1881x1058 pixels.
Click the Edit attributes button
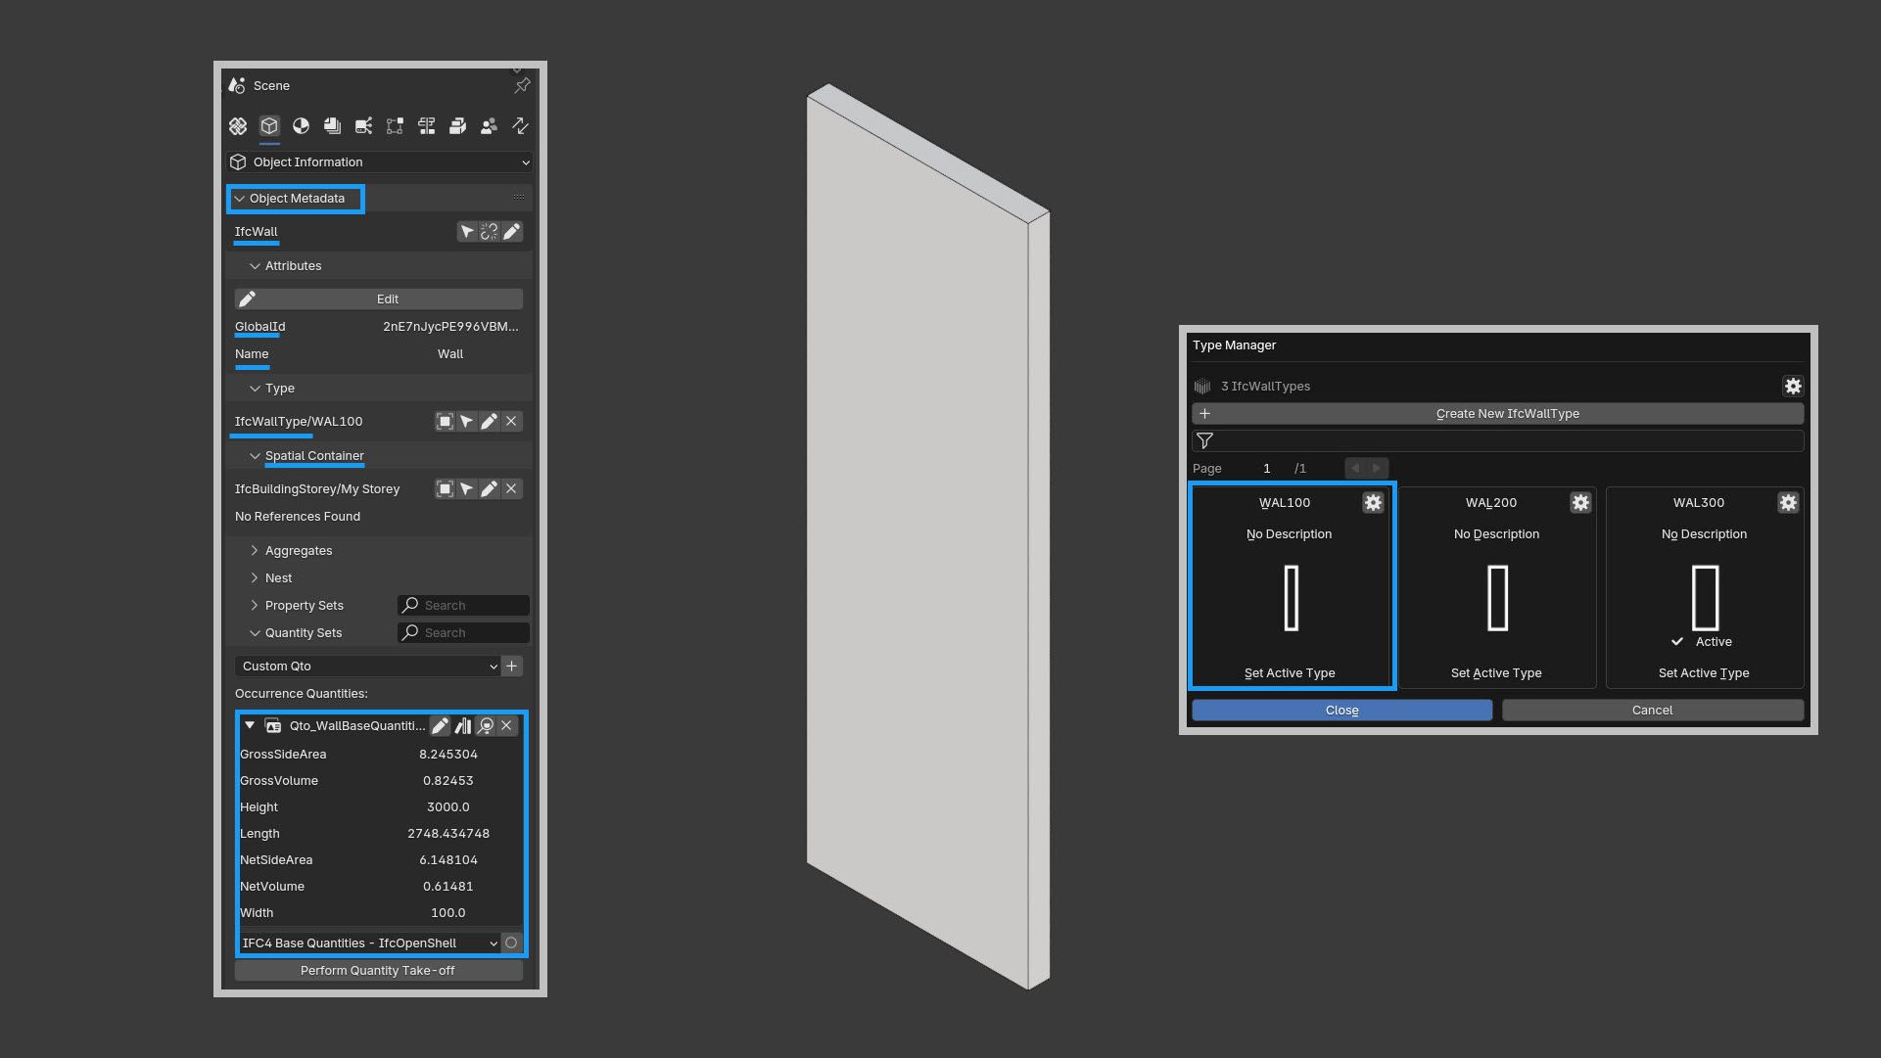[378, 299]
